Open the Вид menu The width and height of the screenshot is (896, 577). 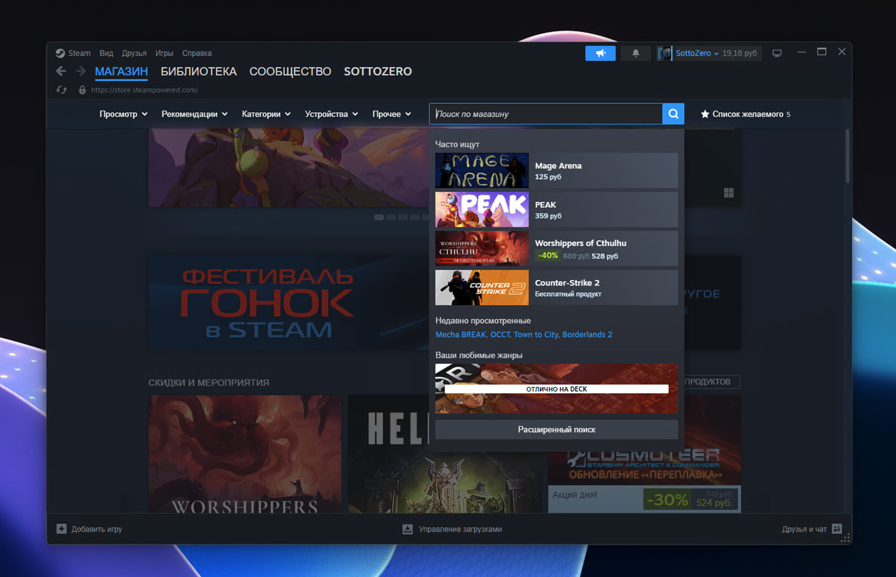[x=106, y=53]
